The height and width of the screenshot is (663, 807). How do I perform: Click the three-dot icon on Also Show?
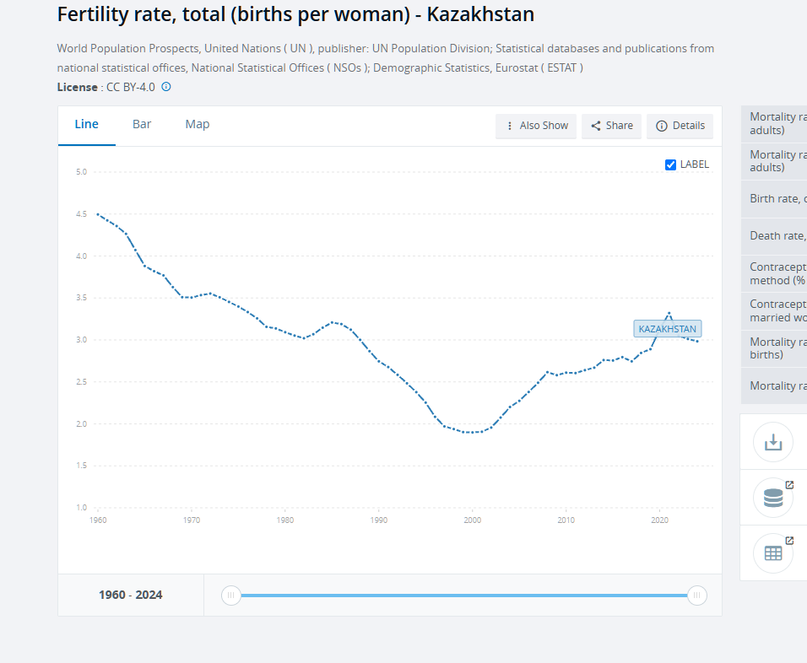pos(510,126)
